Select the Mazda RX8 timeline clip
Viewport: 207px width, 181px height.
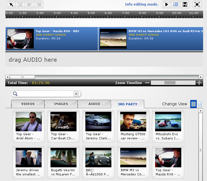tap(52, 39)
